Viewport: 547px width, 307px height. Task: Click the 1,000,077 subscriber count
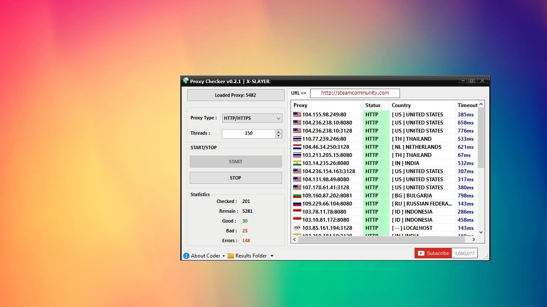tap(465, 253)
